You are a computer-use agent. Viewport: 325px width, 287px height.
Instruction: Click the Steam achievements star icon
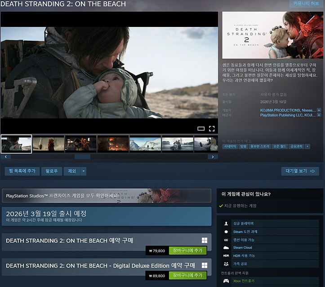[226, 232]
